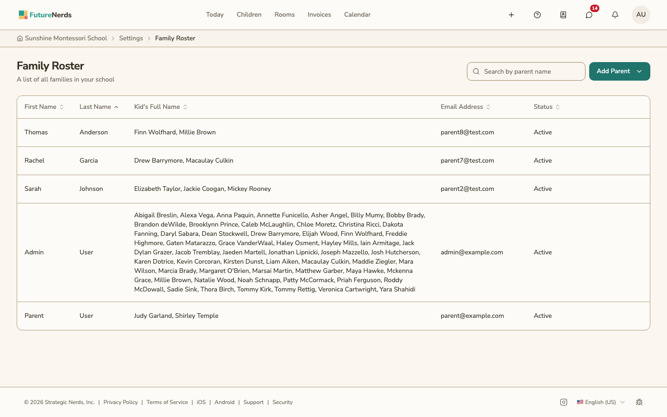Expand the Add Parent dropdown chevron
The height and width of the screenshot is (417, 667).
[x=639, y=71]
